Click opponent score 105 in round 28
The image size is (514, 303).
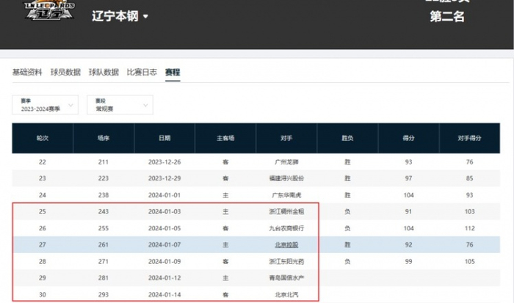(469, 261)
